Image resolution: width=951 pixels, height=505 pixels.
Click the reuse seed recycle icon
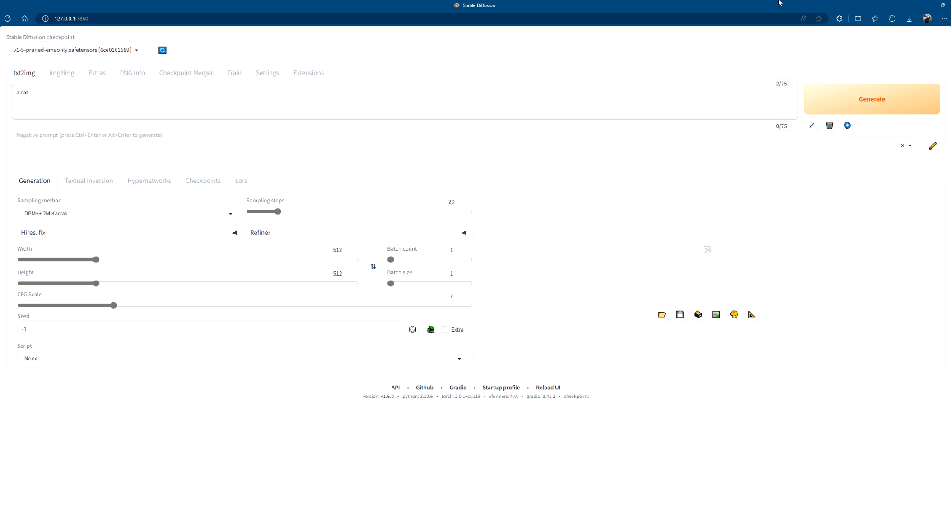pyautogui.click(x=431, y=330)
